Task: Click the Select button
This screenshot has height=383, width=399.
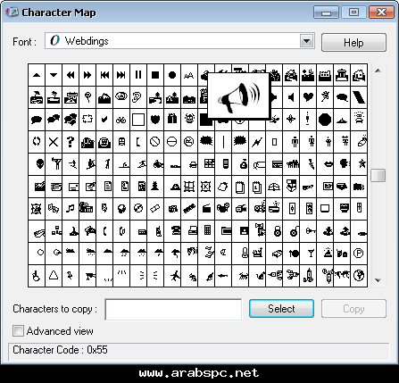Action: point(281,309)
